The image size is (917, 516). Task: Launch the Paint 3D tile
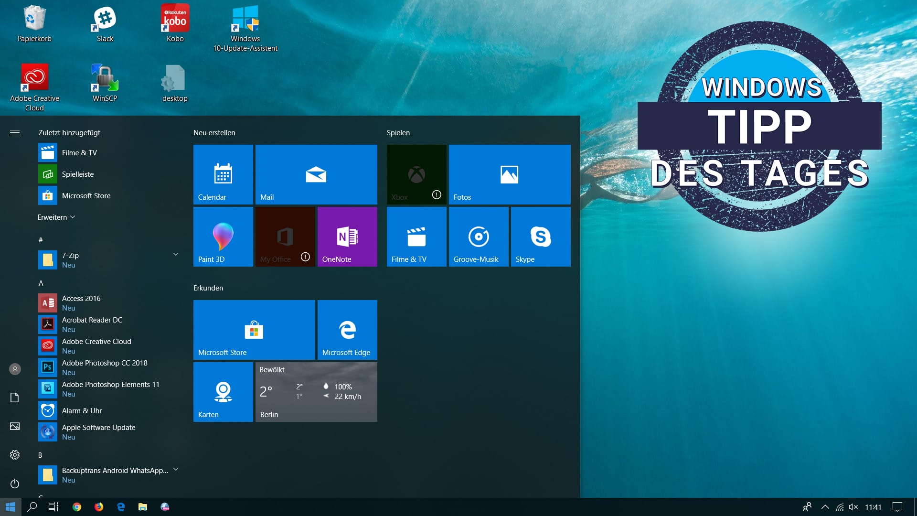point(223,236)
